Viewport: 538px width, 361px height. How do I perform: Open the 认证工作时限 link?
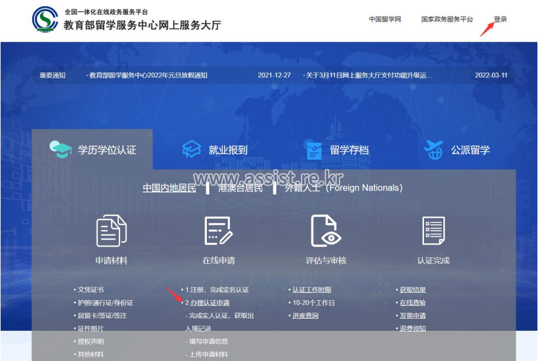click(312, 290)
